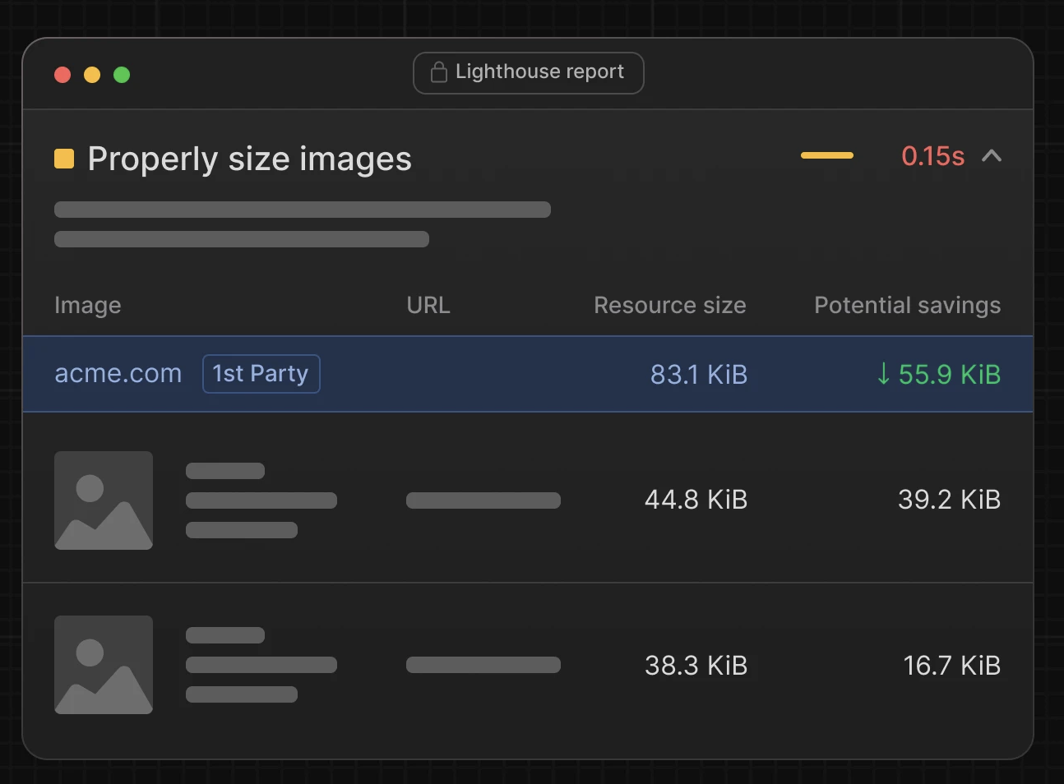Viewport: 1064px width, 784px height.
Task: Collapse the Properly size images audit
Action: coord(992,156)
